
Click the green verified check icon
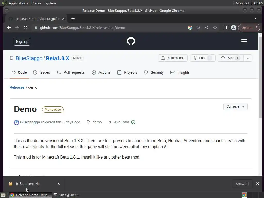[x=133, y=122]
